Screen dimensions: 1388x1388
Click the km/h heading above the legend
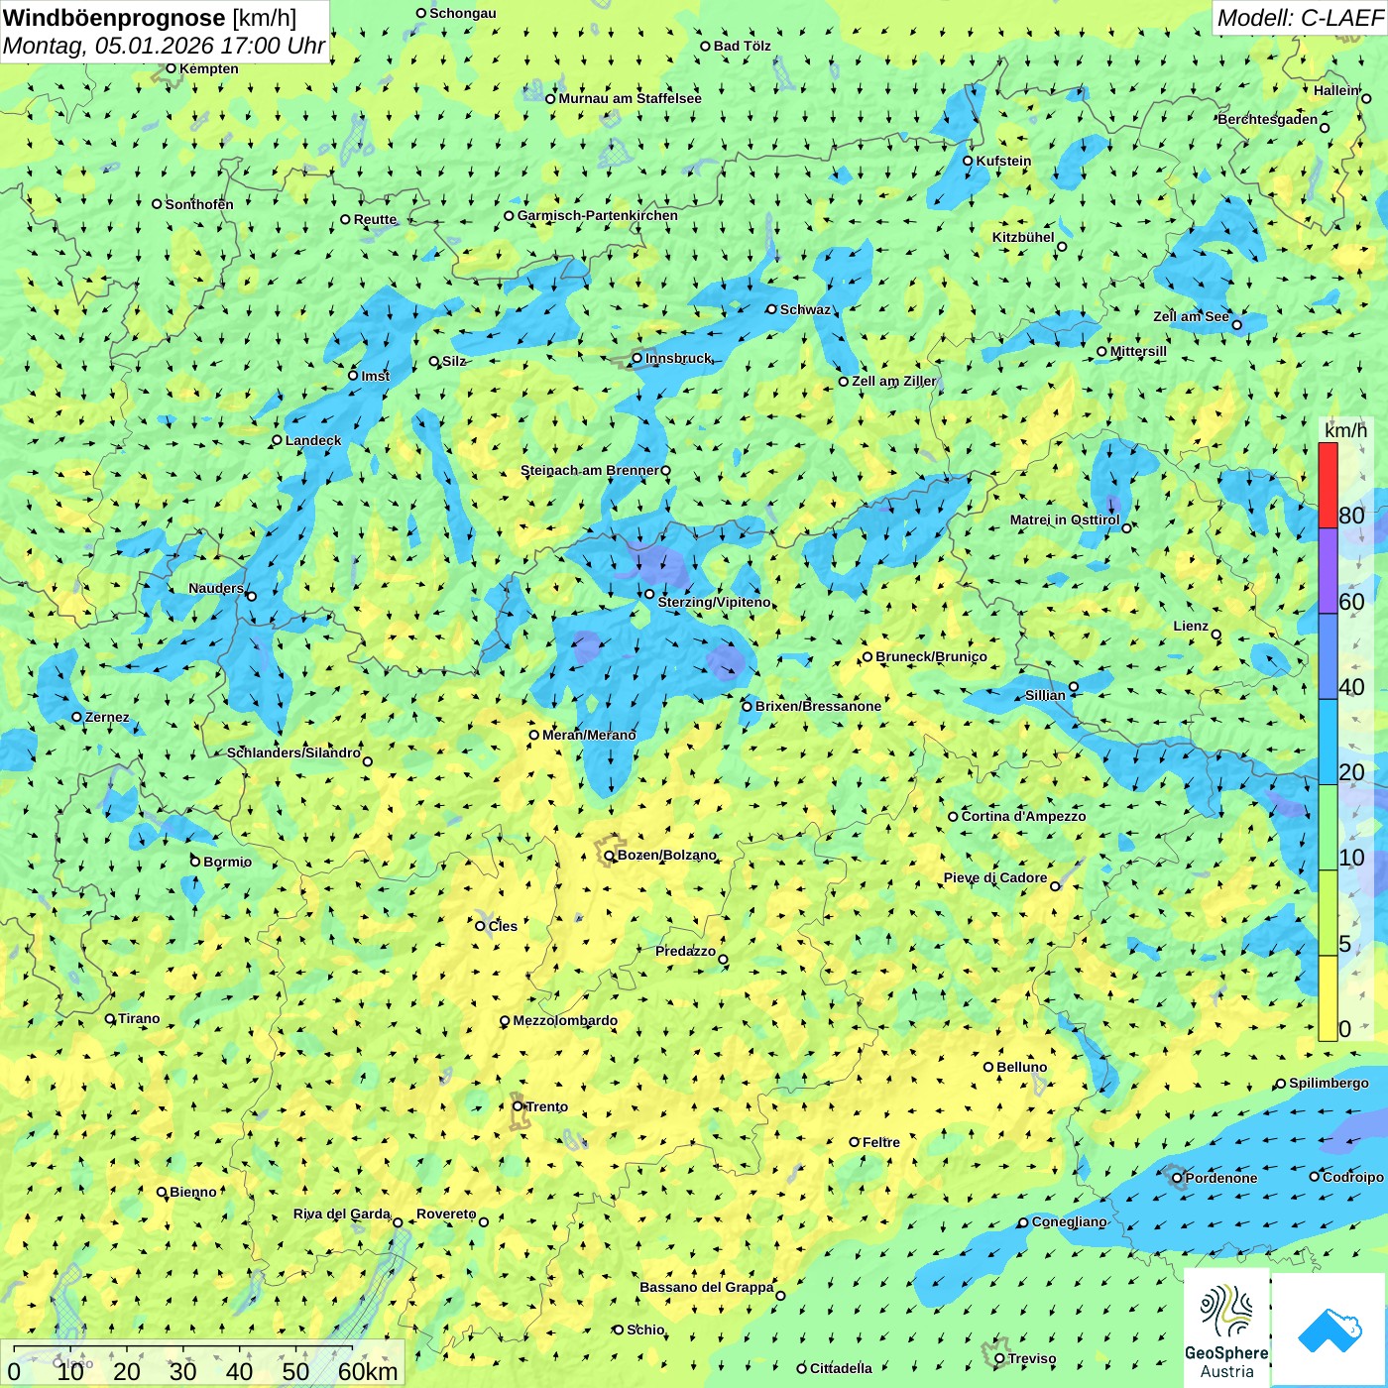tap(1345, 430)
